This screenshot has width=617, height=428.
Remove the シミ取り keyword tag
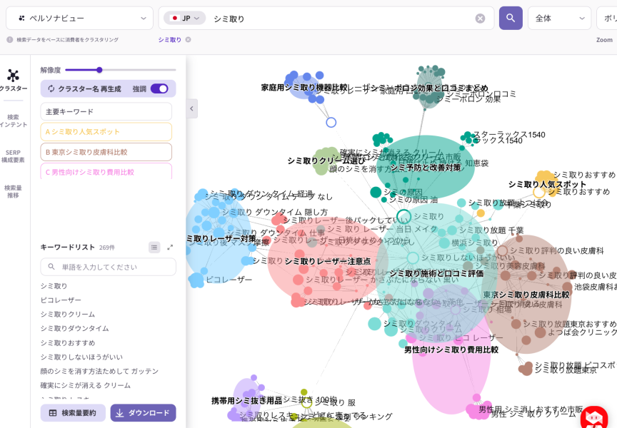(x=188, y=40)
